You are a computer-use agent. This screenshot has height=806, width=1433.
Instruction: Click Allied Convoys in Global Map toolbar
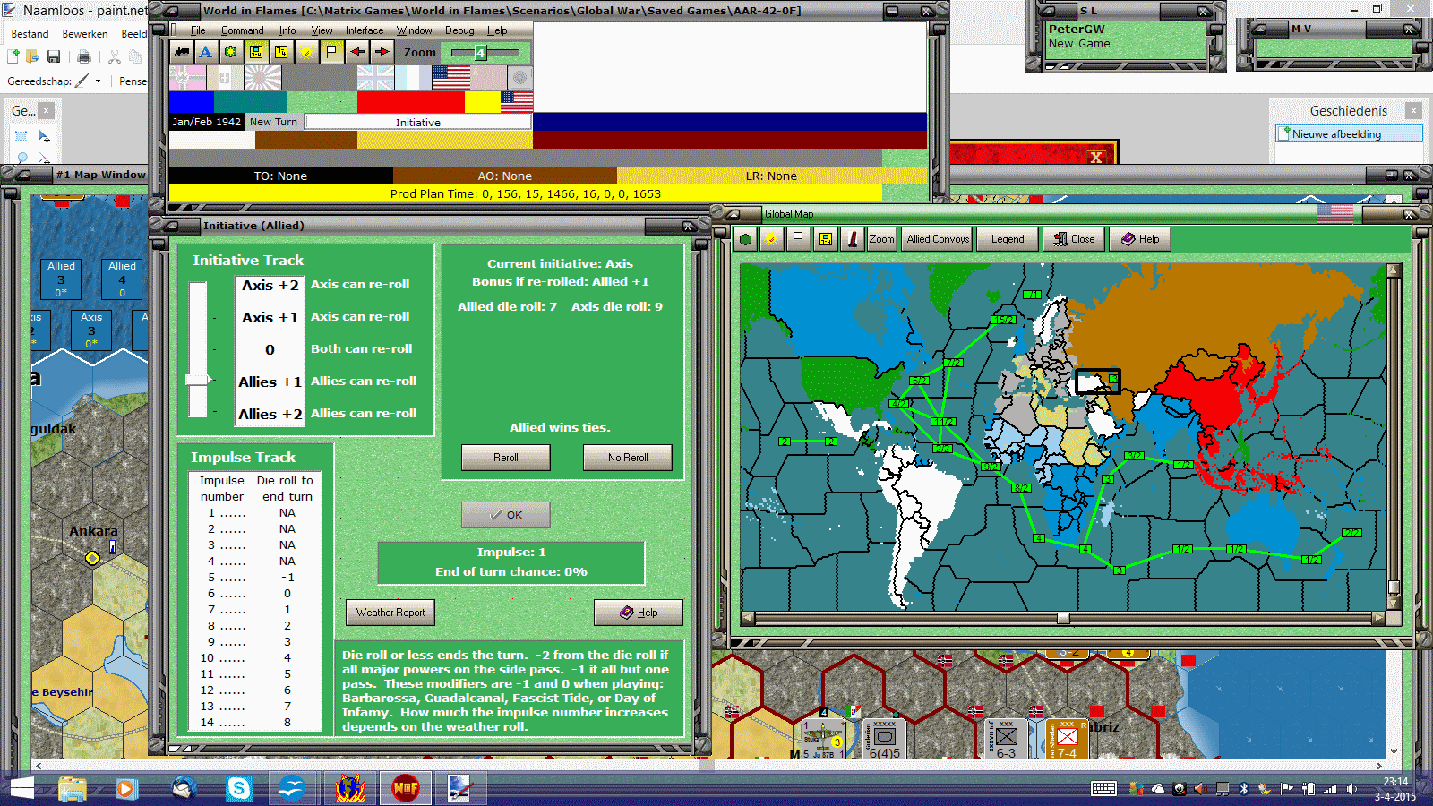click(937, 239)
